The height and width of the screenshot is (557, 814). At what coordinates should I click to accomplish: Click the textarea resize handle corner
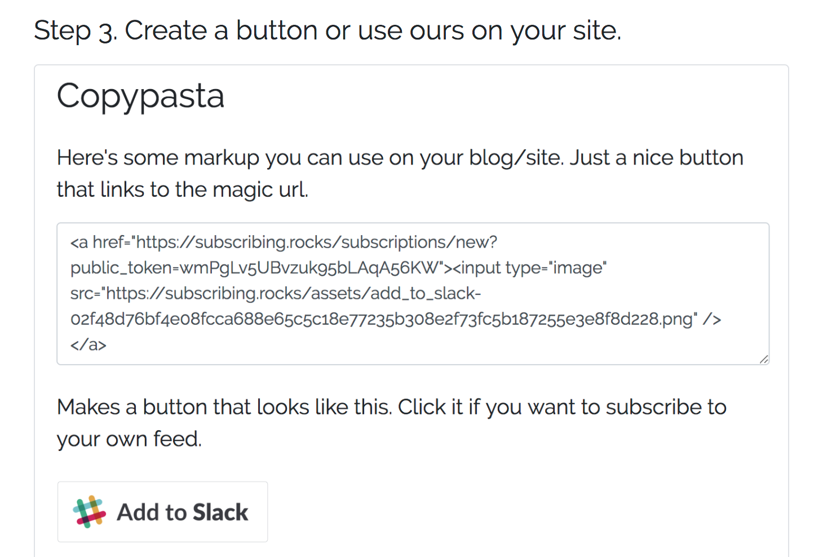click(x=764, y=359)
